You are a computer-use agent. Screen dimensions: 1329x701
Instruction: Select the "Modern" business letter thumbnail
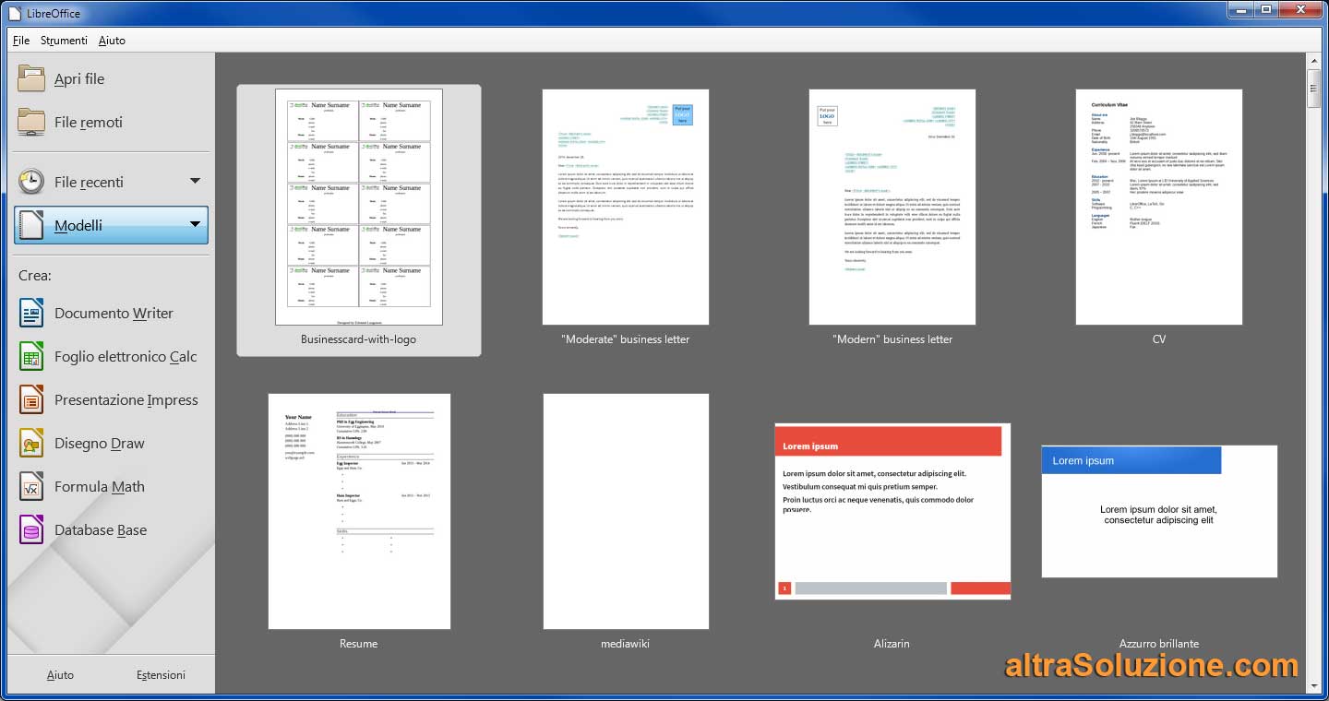point(892,207)
